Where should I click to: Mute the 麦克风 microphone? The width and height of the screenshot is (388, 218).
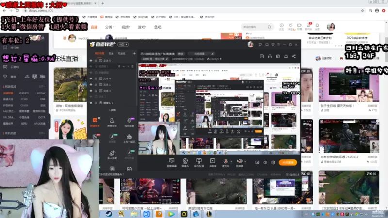pos(226,163)
